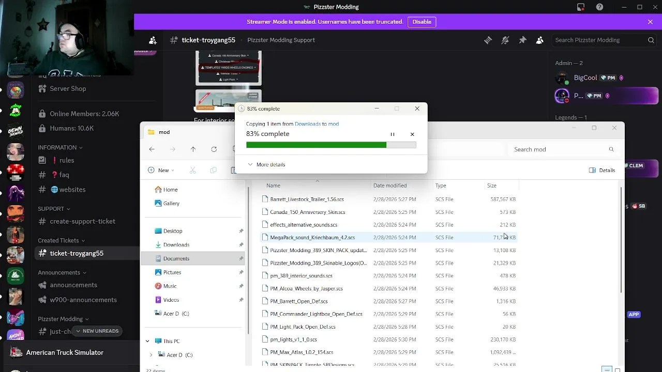Pause the file copy operation
Viewport: 662px width, 372px height.
392,134
